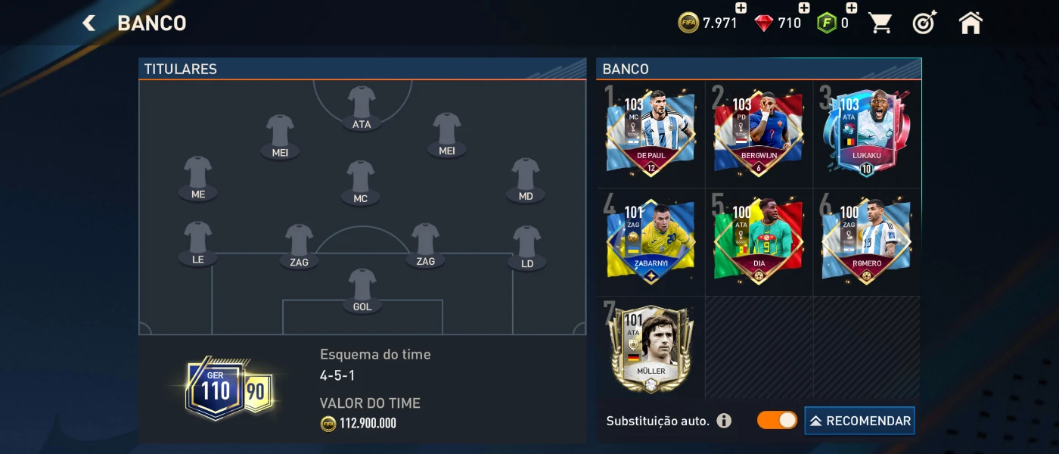Open the GER 110 team rating badge
This screenshot has height=454, width=1059.
click(x=217, y=389)
